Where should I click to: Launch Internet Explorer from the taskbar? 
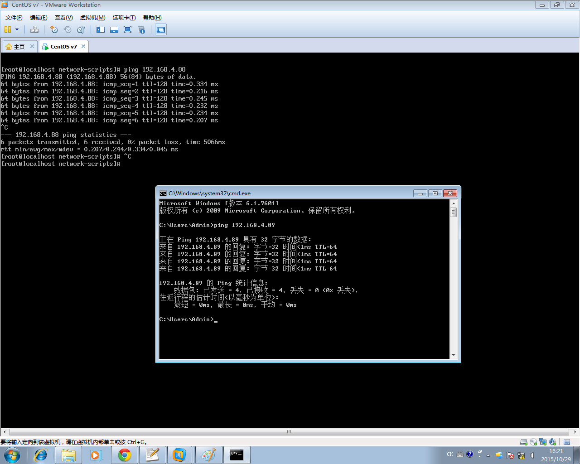40,455
